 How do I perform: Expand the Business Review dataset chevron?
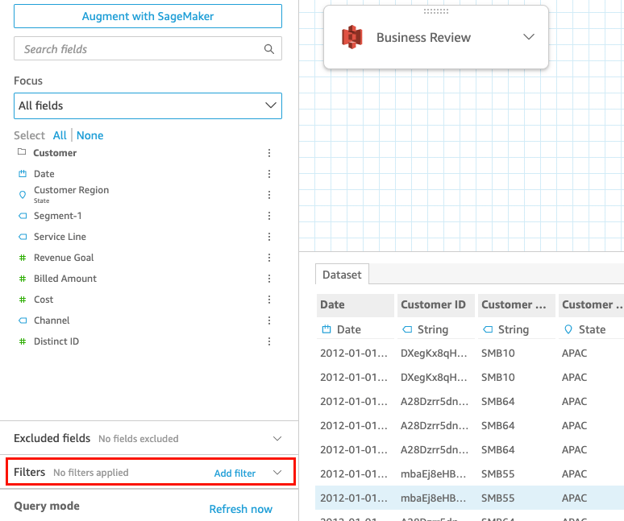click(x=529, y=37)
